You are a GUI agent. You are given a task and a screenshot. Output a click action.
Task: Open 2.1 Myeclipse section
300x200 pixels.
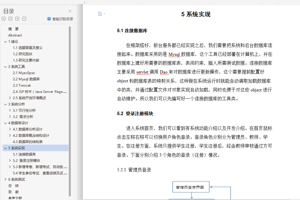coord(24,73)
